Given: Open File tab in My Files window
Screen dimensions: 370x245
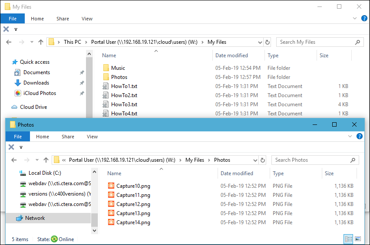Looking at the screenshot, I should [13, 19].
